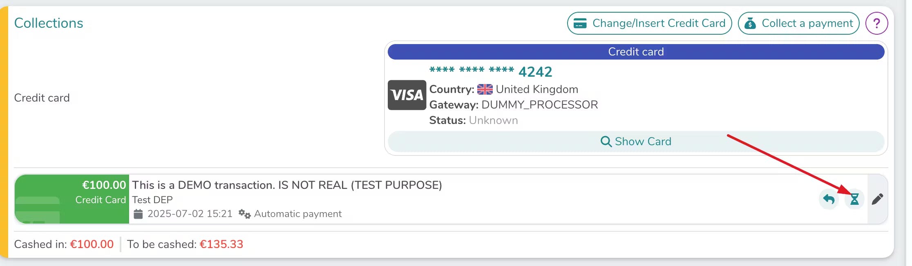Click the blue Credit card header bar
Image resolution: width=912 pixels, height=266 pixels.
point(635,52)
